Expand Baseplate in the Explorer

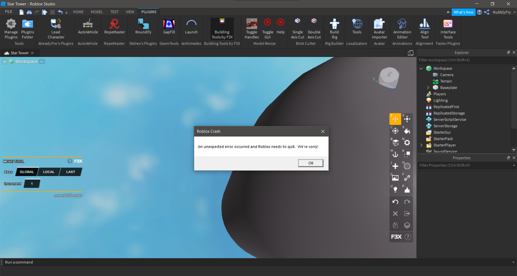tap(428, 88)
